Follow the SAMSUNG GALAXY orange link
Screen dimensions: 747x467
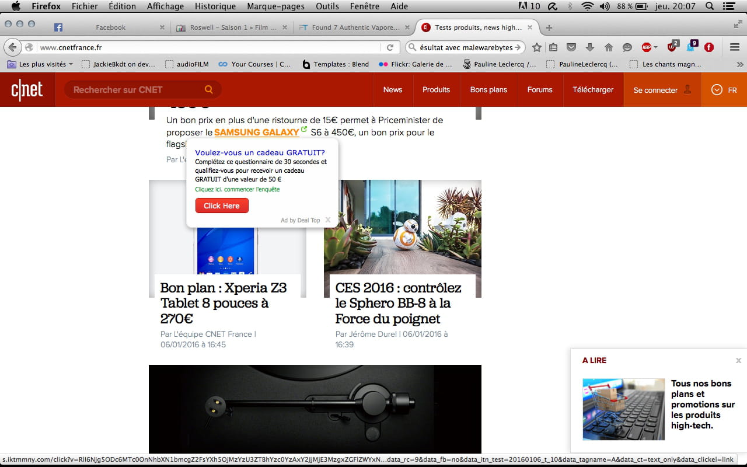coord(257,133)
